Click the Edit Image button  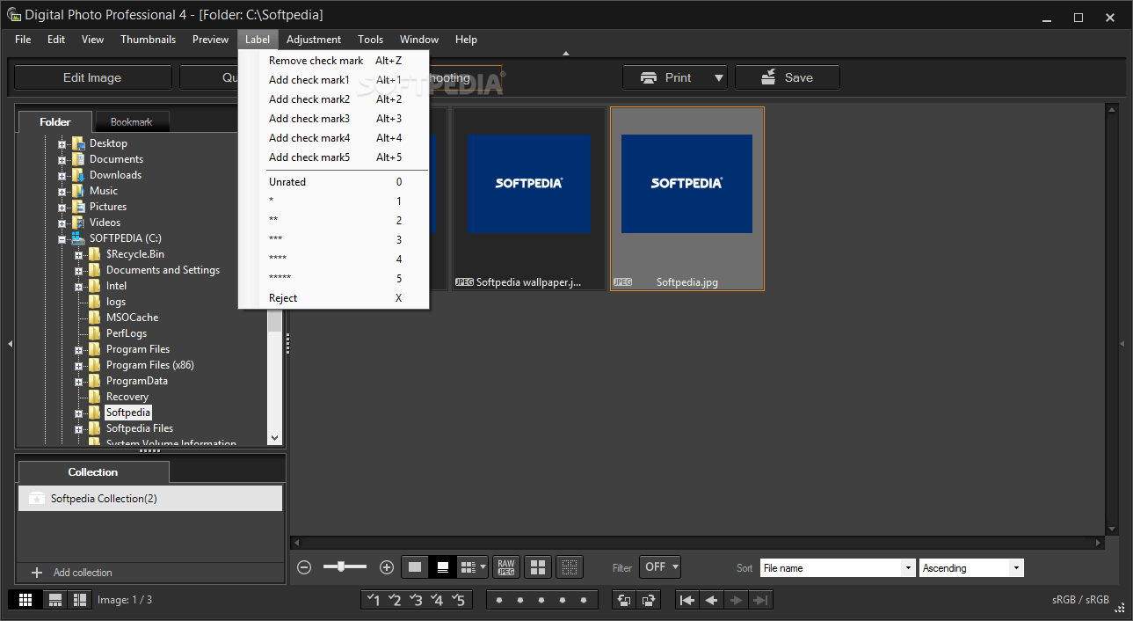(x=92, y=77)
